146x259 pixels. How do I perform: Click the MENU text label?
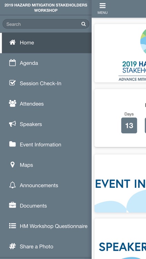102,12
